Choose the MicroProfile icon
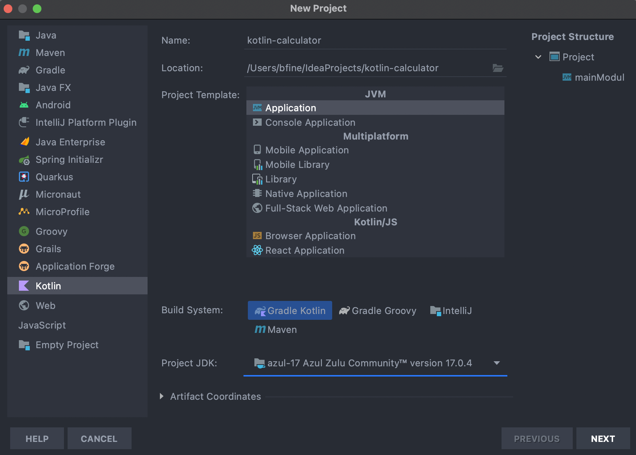The height and width of the screenshot is (455, 636). pos(24,212)
